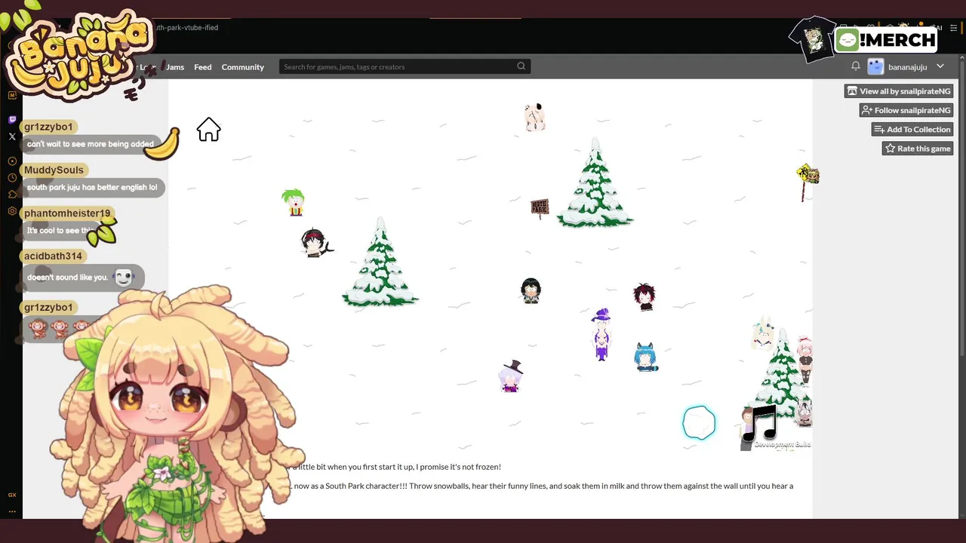The width and height of the screenshot is (966, 543).
Task: Open the Feed menu item
Action: point(203,67)
